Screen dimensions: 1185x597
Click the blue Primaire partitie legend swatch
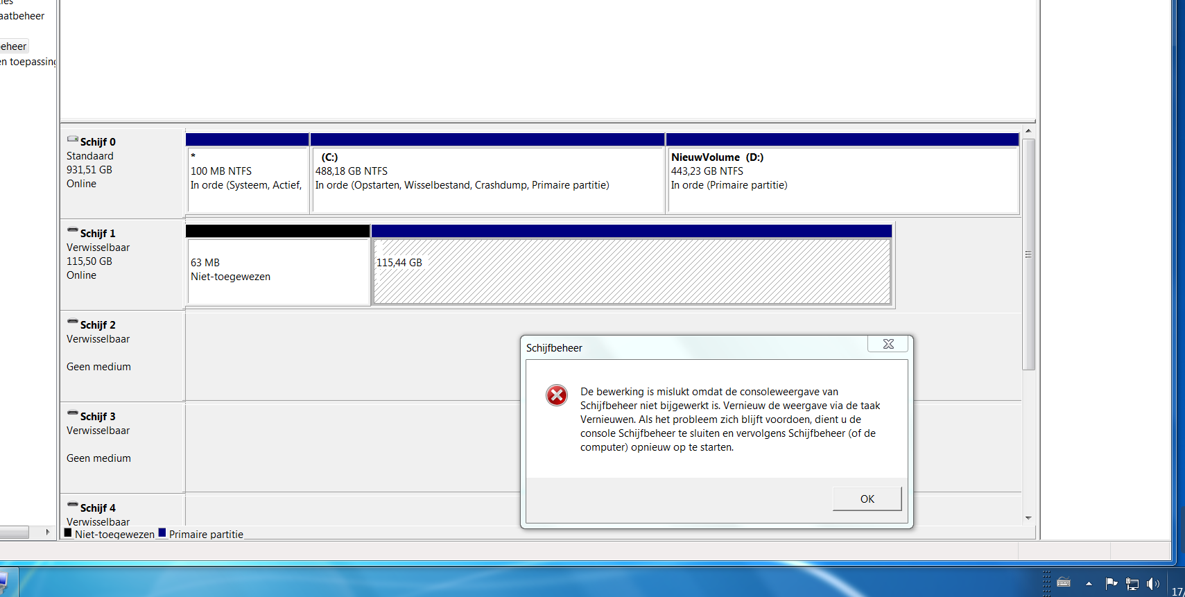(x=162, y=533)
